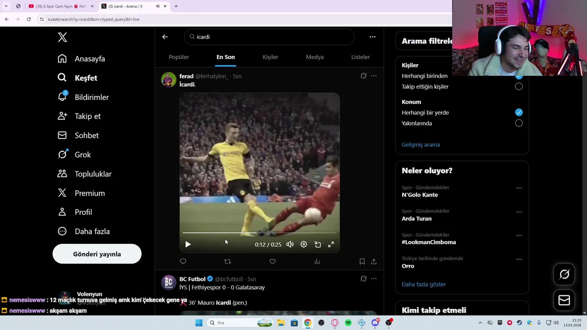
Task: Reply to ferad's post
Action: click(183, 261)
